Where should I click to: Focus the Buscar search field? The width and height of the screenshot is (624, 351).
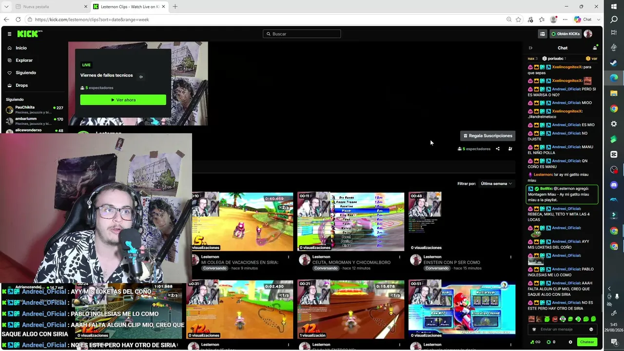click(302, 34)
